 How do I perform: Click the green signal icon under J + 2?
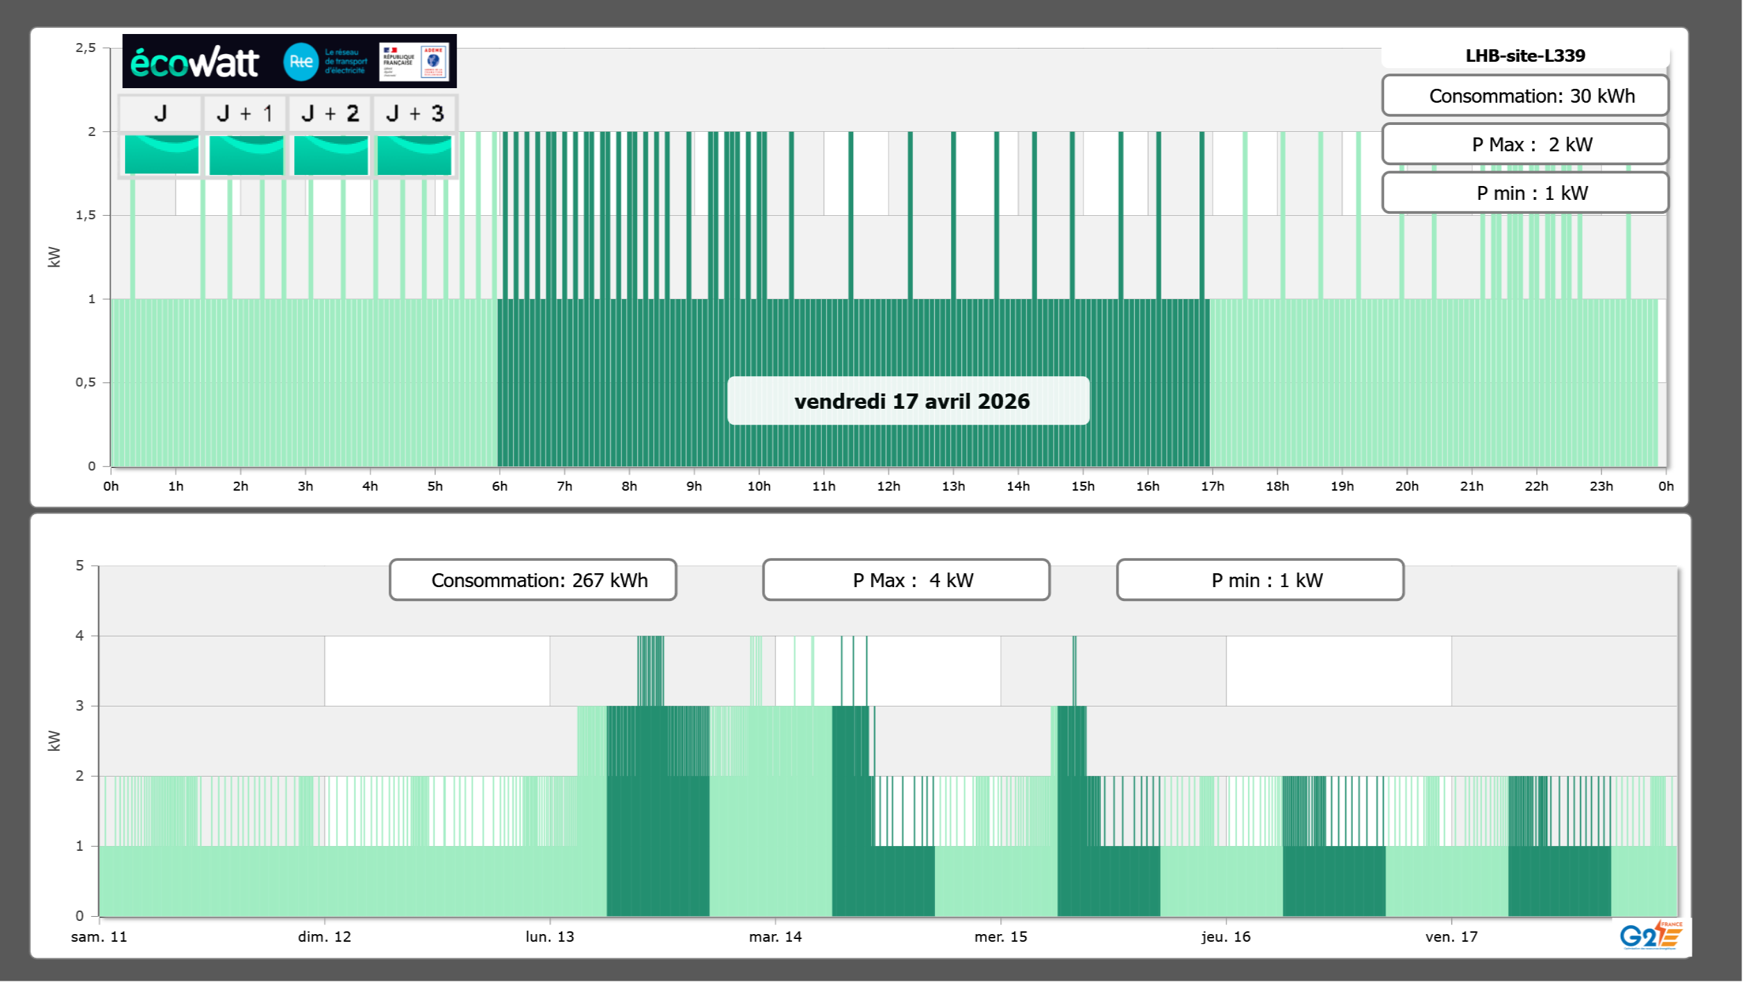[x=330, y=155]
